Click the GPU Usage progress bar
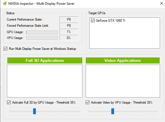The height and width of the screenshot is (122, 165). pos(42,32)
